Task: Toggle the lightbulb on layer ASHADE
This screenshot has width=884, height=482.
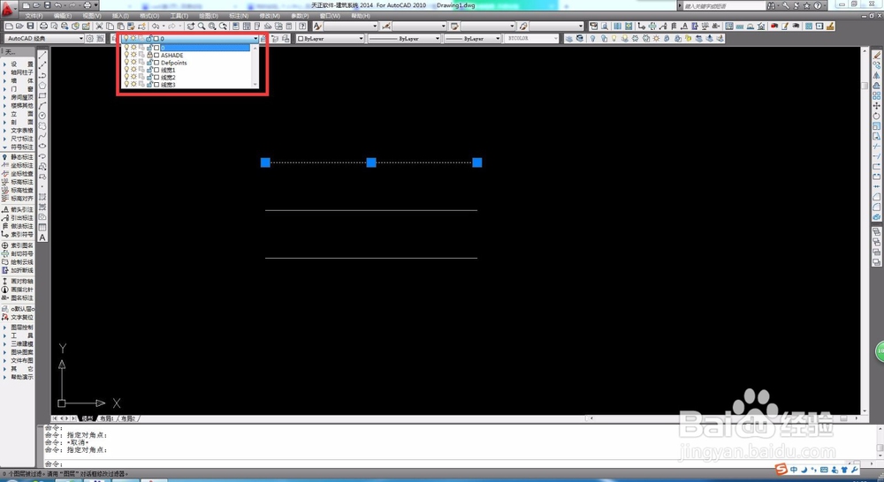Action: (x=126, y=56)
